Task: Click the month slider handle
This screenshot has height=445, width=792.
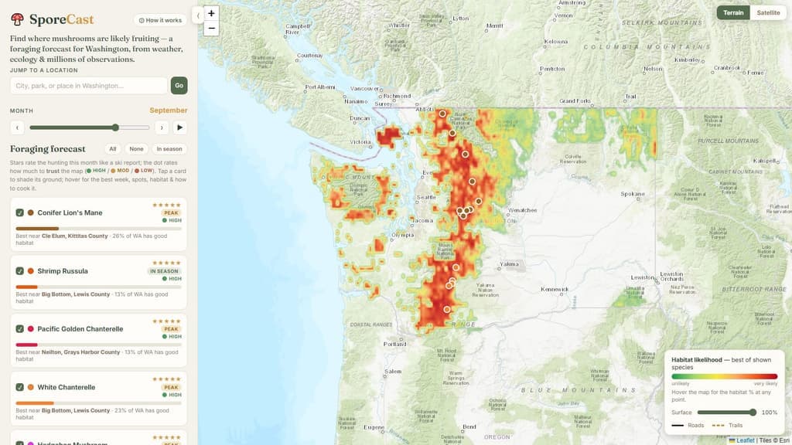Action: 115,127
